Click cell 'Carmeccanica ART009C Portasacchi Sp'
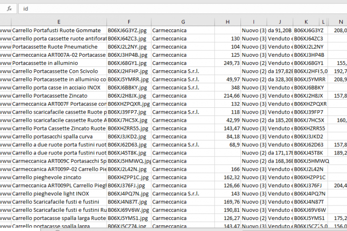 (59, 161)
